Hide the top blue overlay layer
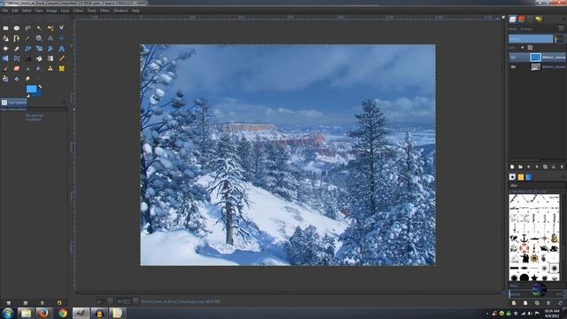Screen dimensions: 567x319 click(x=513, y=57)
